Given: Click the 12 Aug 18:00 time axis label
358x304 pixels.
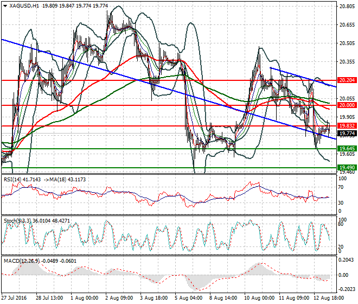Looking at the screenshot, I should pyautogui.click(x=329, y=298).
